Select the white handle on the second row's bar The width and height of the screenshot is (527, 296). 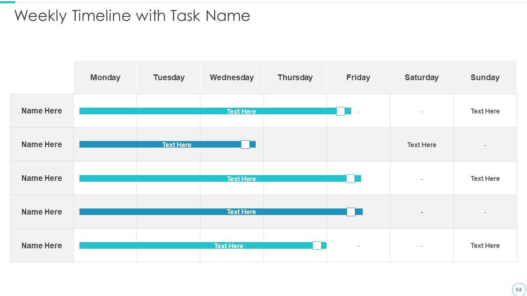tap(245, 144)
